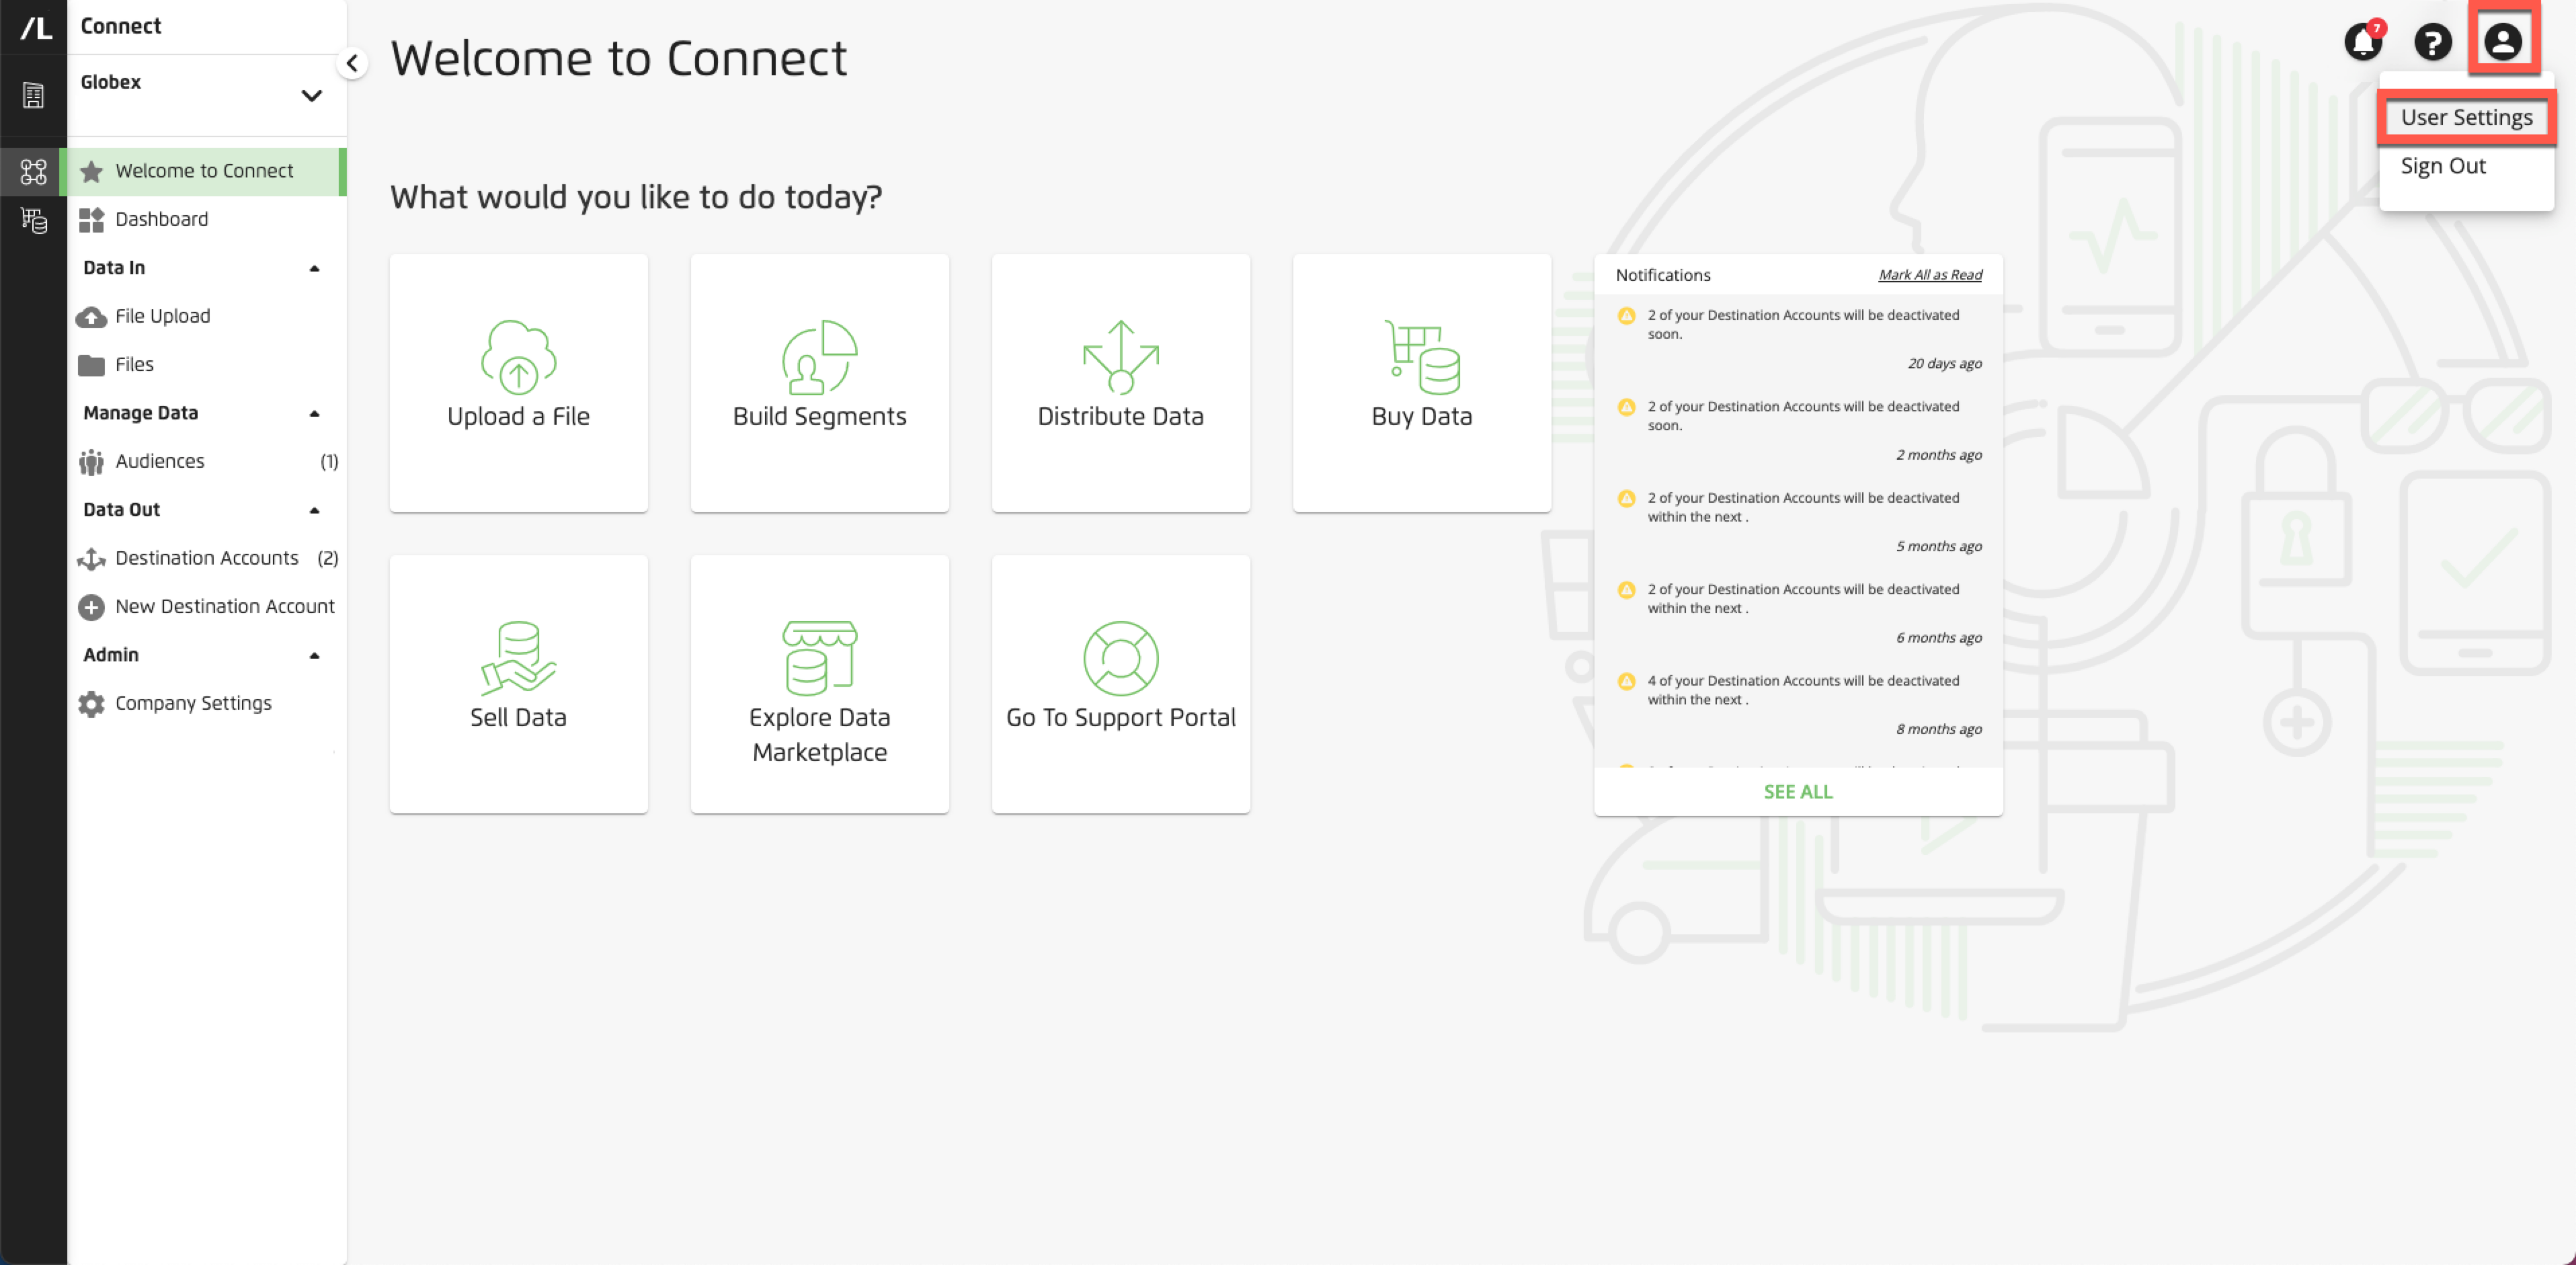This screenshot has height=1265, width=2576.
Task: Open the notifications bell icon
Action: coord(2364,42)
